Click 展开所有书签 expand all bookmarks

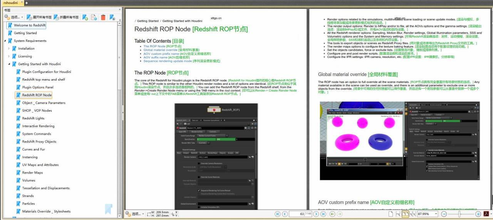pos(39,17)
